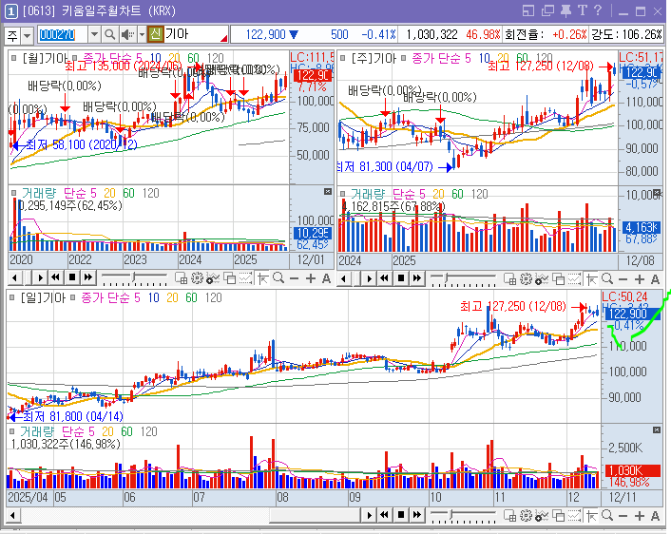Click [일]기아 daily chart title label
This screenshot has height=534, width=671.
43,297
